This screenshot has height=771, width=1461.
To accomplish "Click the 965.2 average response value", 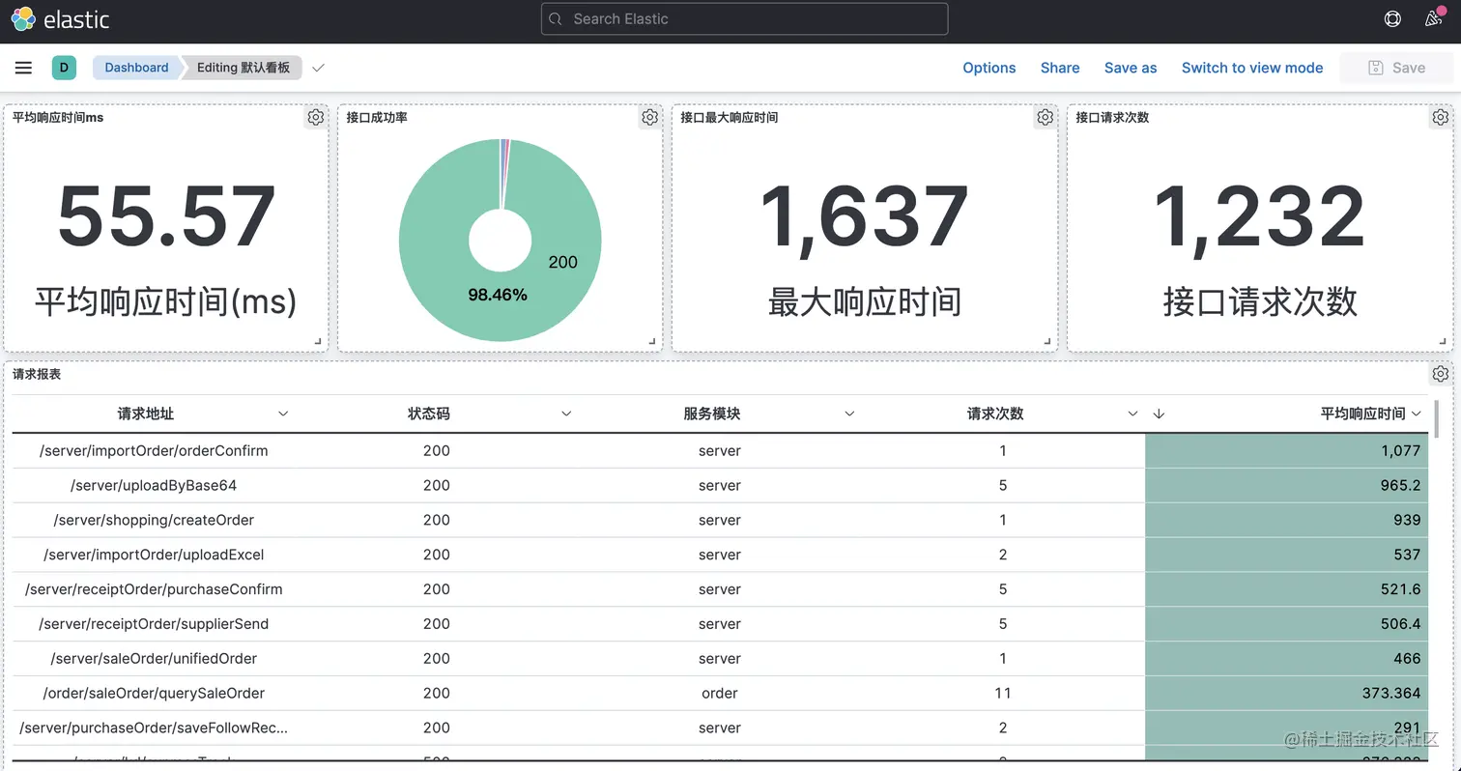I will (1401, 485).
